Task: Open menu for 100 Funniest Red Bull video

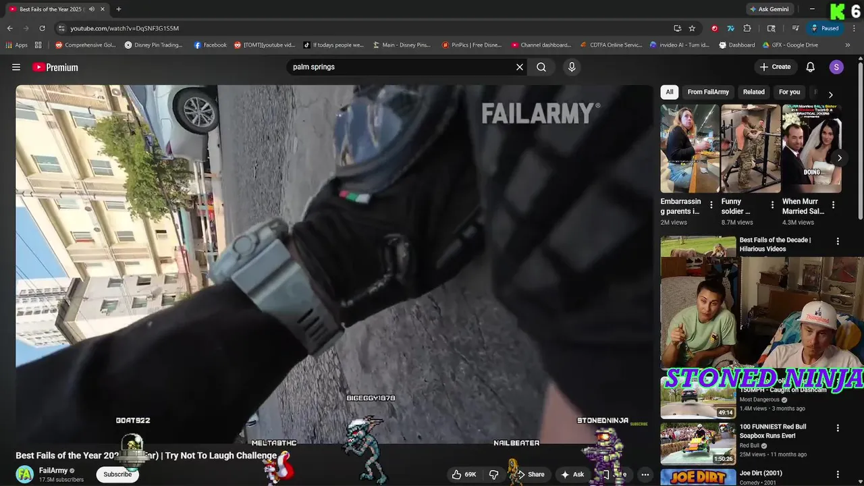Action: pyautogui.click(x=838, y=428)
